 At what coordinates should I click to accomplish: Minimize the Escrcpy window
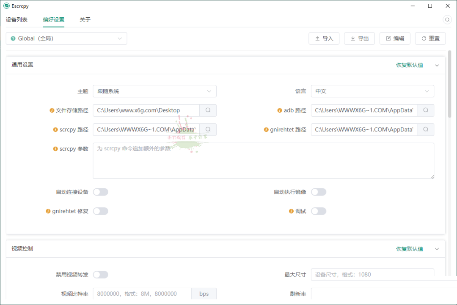pyautogui.click(x=413, y=6)
